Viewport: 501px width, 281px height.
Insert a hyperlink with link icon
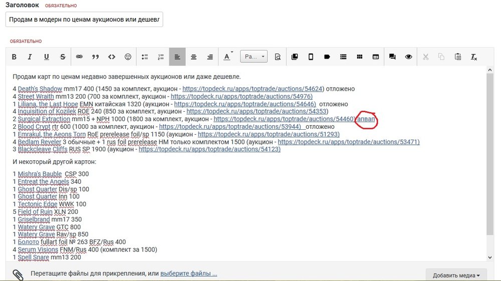[x=79, y=57]
